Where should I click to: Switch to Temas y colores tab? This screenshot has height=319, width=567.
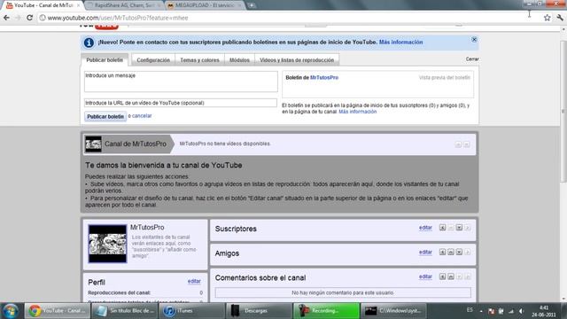click(x=199, y=60)
